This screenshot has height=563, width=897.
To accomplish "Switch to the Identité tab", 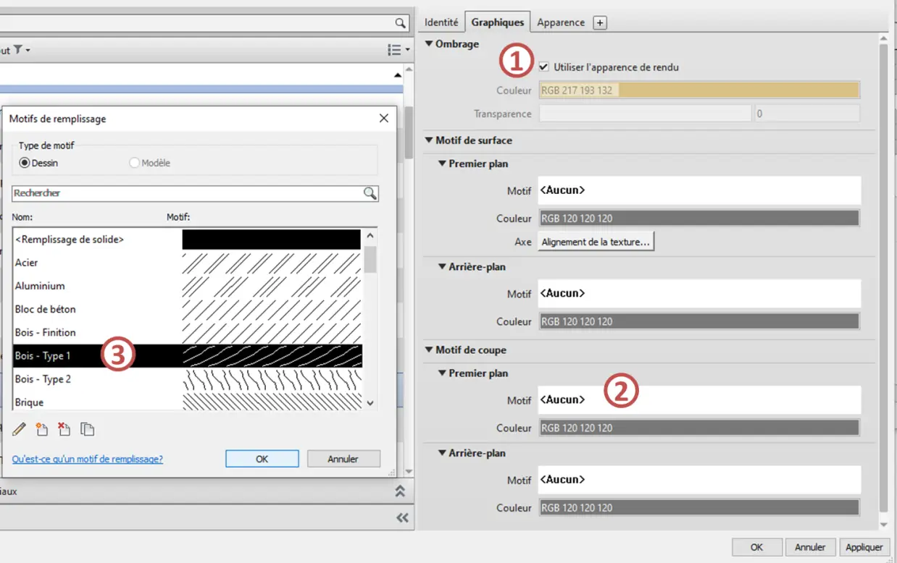I will tap(441, 22).
